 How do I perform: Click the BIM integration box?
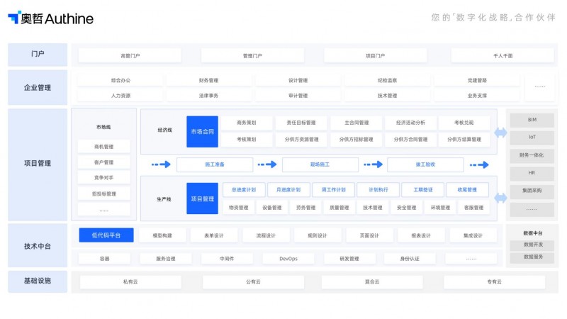[x=532, y=120]
